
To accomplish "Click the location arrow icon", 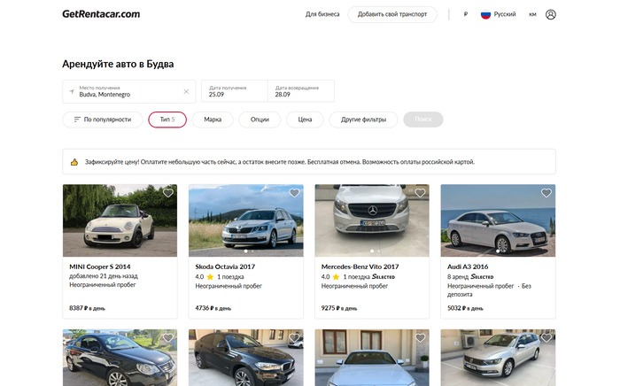I will tap(70, 91).
